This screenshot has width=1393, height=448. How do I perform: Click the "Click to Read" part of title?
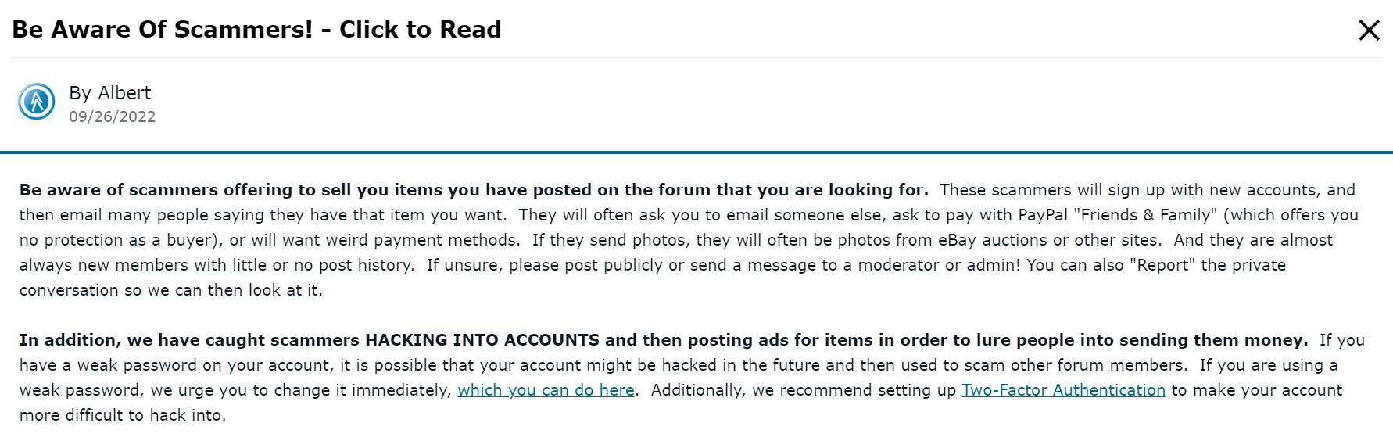click(x=420, y=30)
